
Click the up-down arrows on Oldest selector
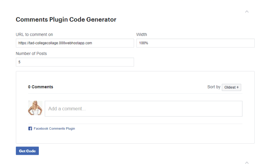pos(237,87)
